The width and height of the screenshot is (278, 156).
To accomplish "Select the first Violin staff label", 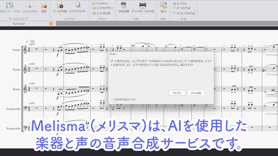I will click(17, 50).
